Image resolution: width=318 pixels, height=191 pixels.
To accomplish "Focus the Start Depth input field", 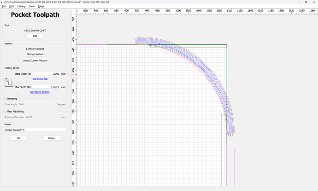I will [x=47, y=74].
